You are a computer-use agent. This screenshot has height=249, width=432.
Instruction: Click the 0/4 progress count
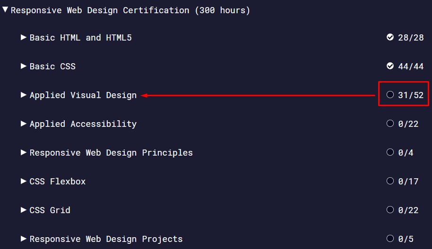pyautogui.click(x=406, y=152)
